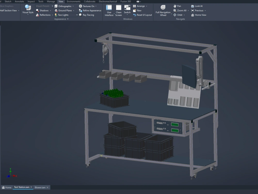This screenshot has height=194, width=258.
Task: Expand the Previous view dropdown arrow
Action: coord(205,11)
